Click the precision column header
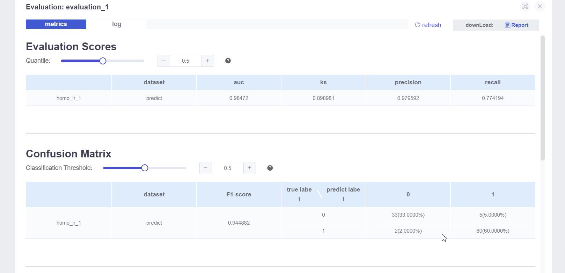 point(408,83)
